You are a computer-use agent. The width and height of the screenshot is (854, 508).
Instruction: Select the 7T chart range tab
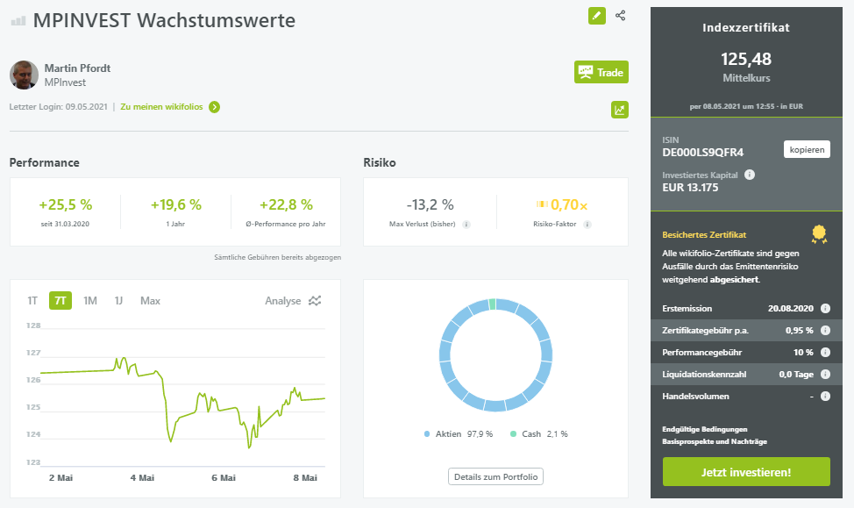60,301
